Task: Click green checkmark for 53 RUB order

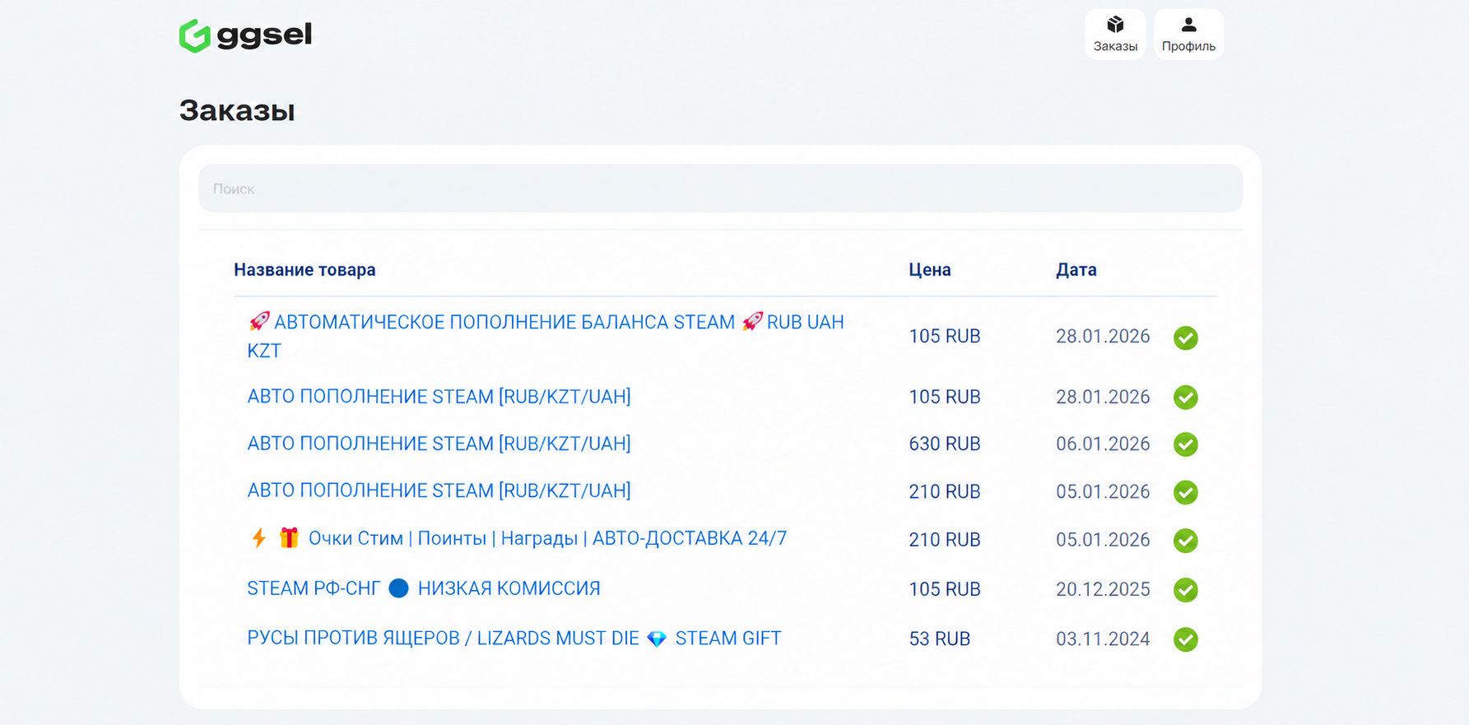Action: (1185, 639)
